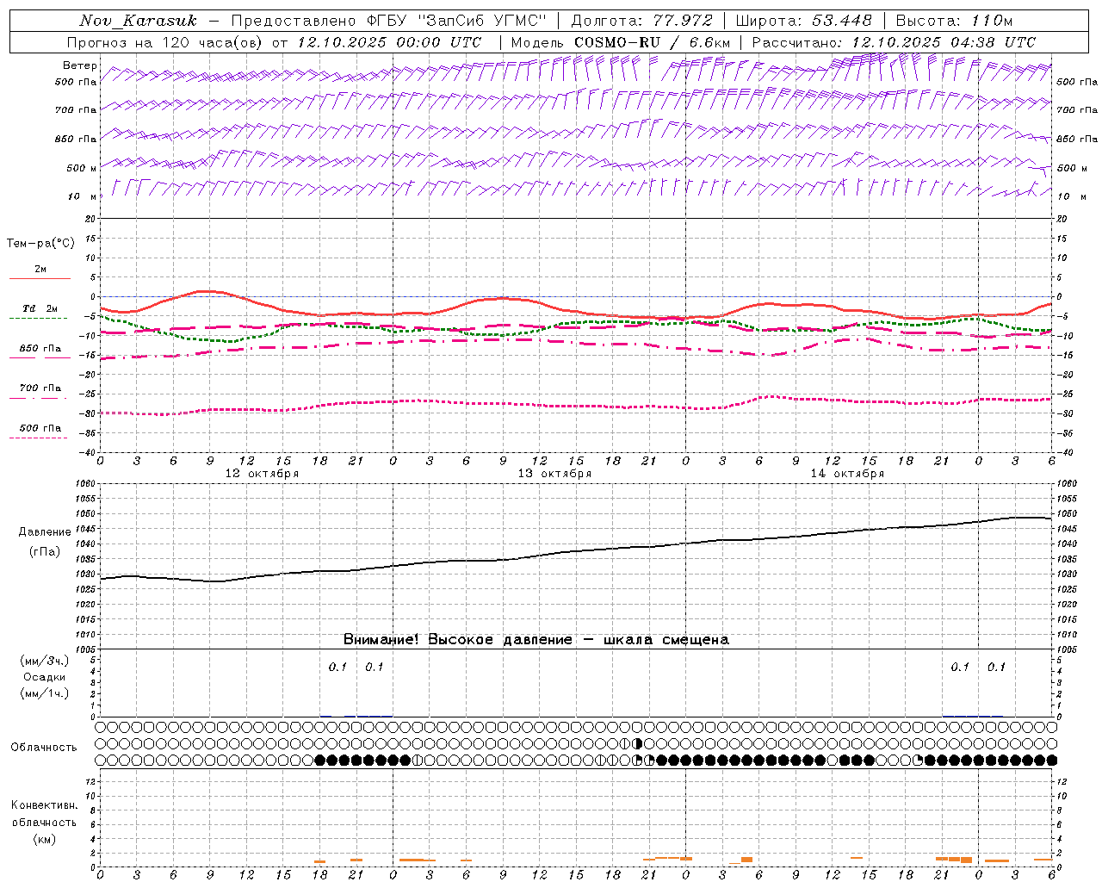Image resolution: width=1102 pixels, height=882 pixels.
Task: Select the elevation text Высота: 110м
Action: point(954,21)
